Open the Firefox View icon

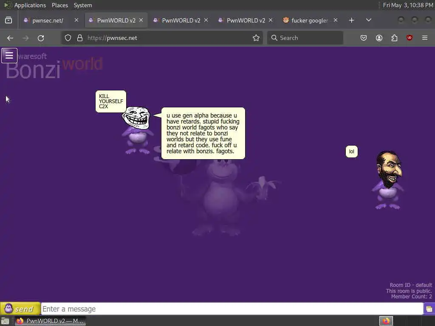click(8, 20)
